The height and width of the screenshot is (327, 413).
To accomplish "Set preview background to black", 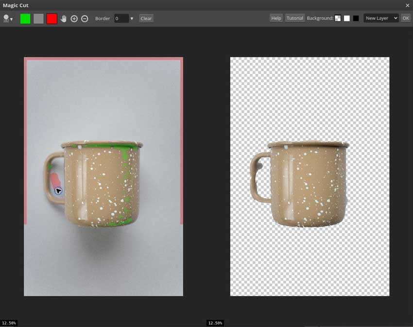I will (356, 18).
